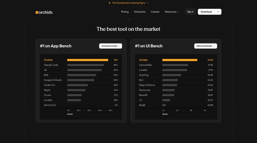Image resolution: width=257 pixels, height=143 pixels.
Task: Click the Base44 label
Action: (143, 95)
